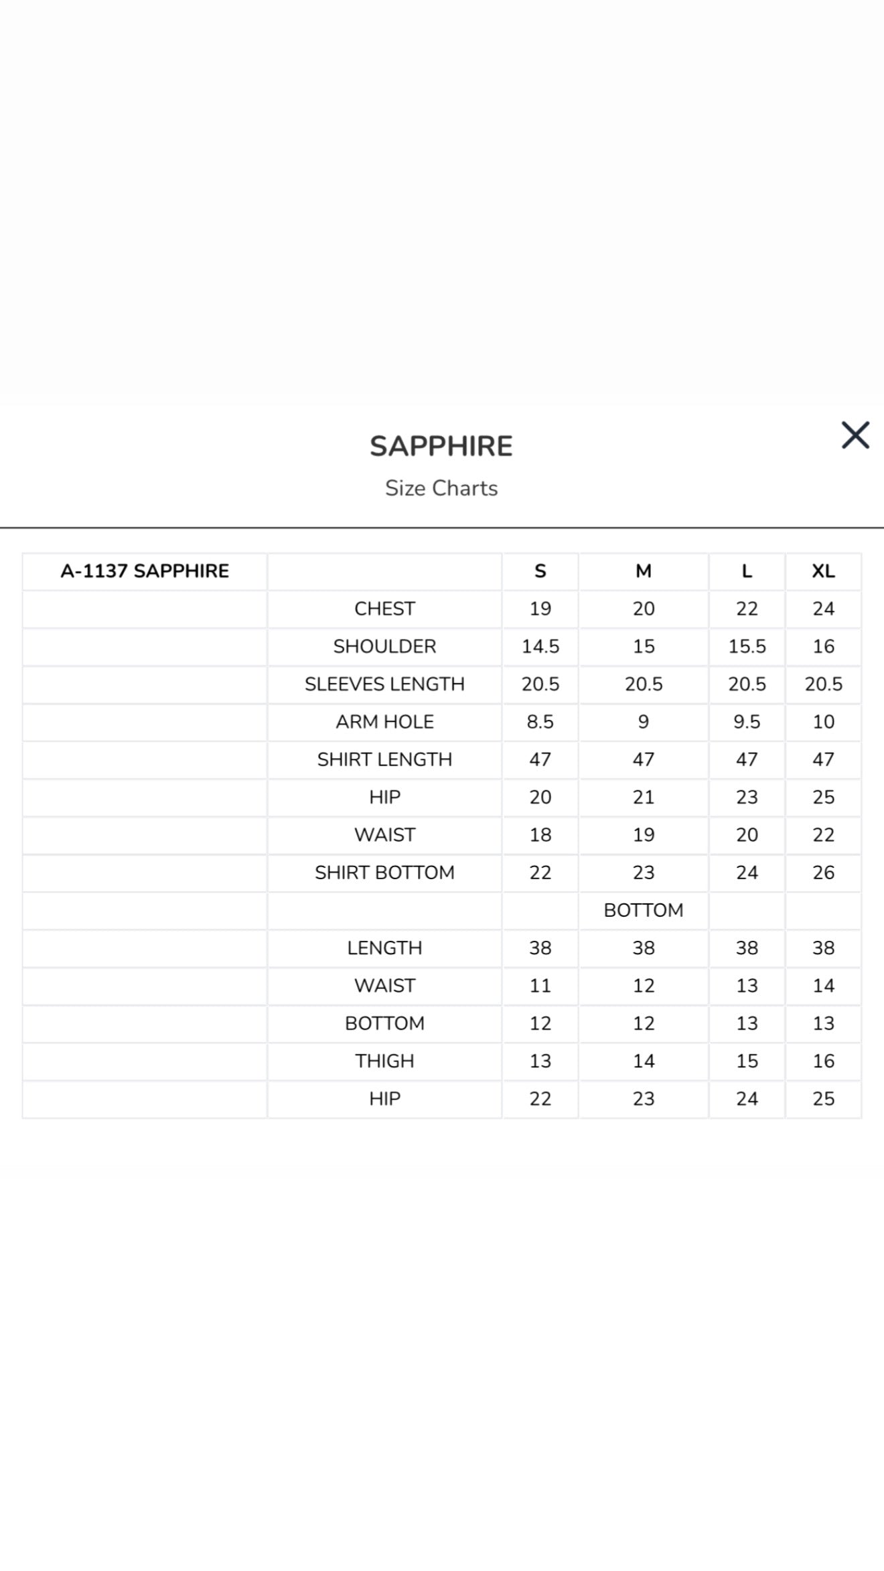Click the SHIRT LENGTH row label

coord(384,759)
